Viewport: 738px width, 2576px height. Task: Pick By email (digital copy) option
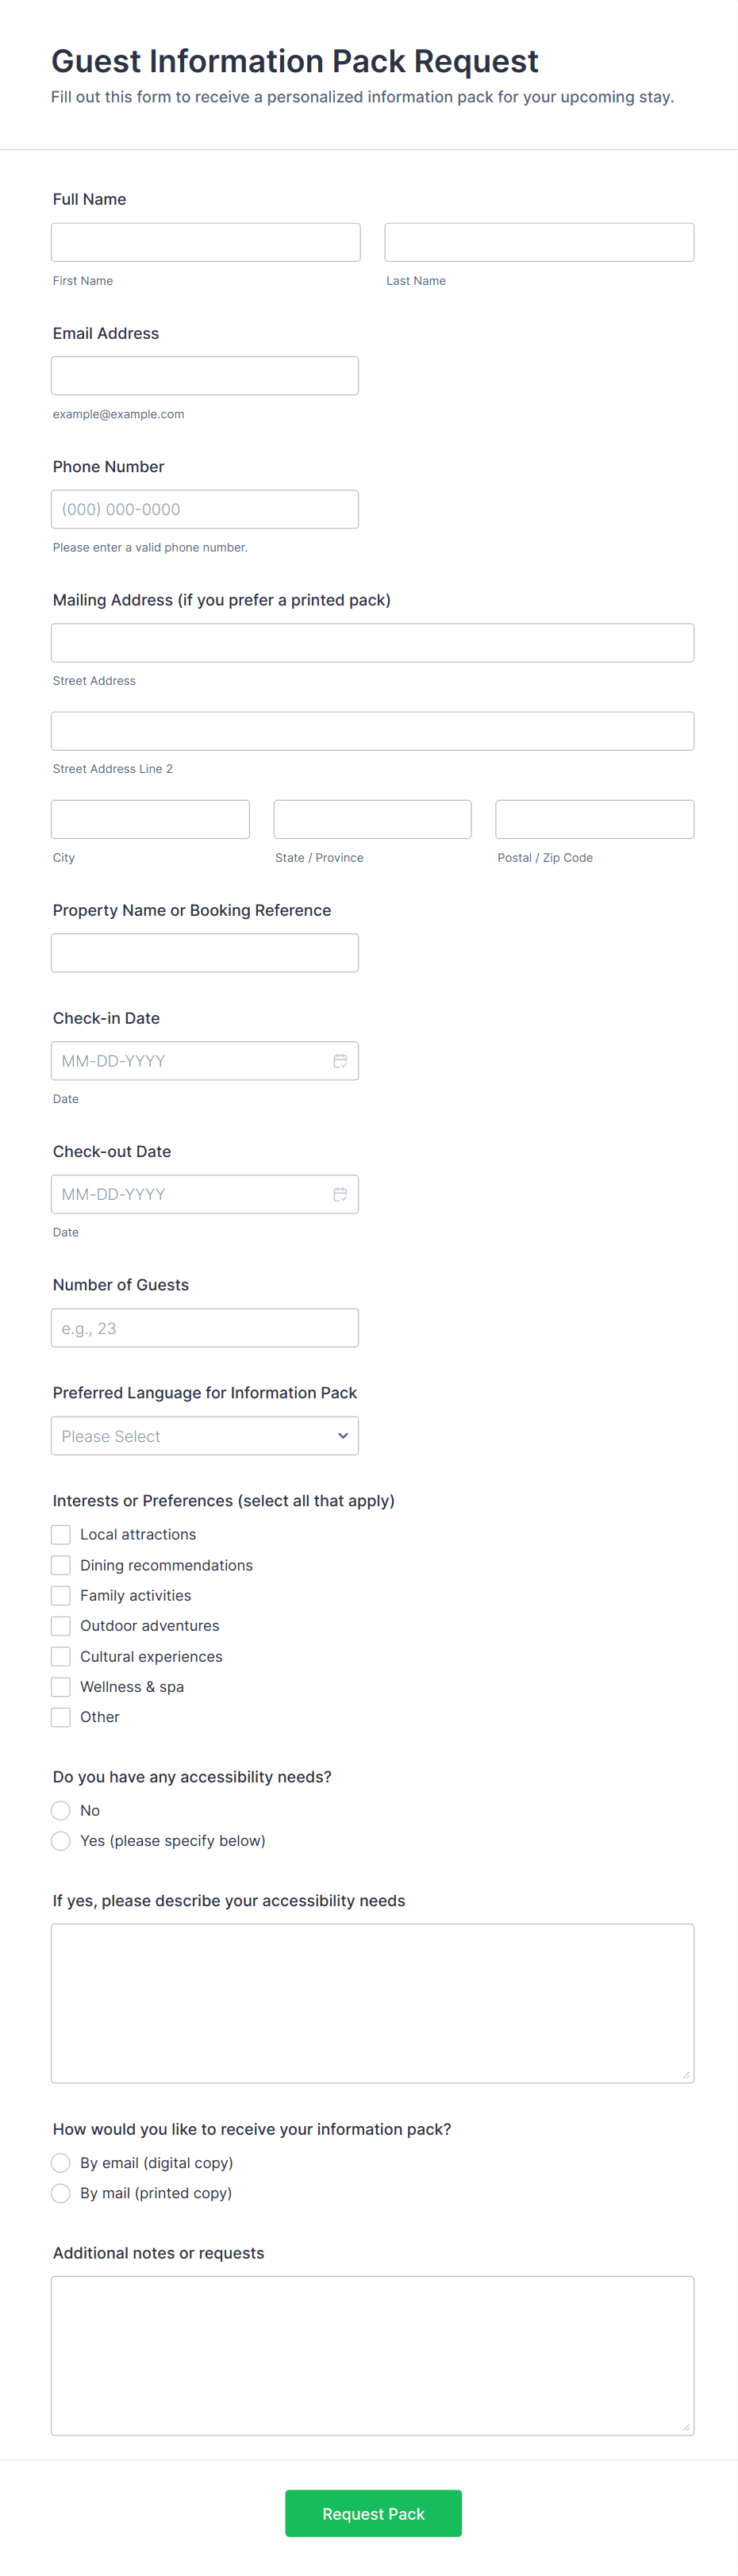61,2162
